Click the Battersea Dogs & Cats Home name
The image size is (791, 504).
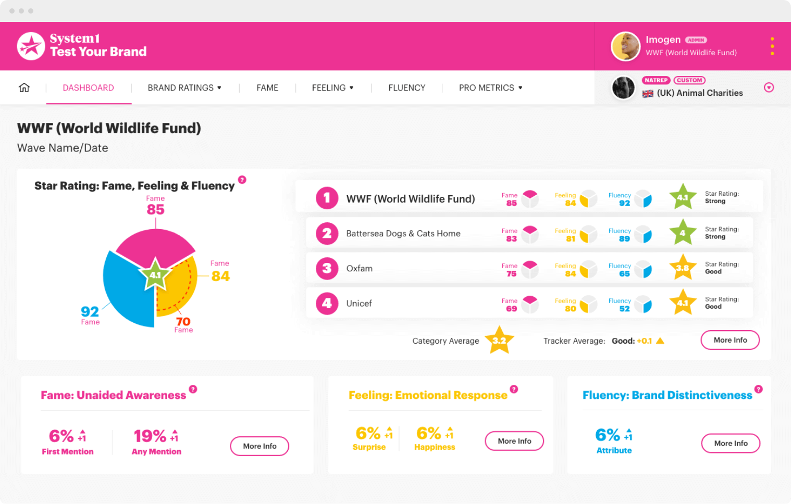[x=403, y=233]
